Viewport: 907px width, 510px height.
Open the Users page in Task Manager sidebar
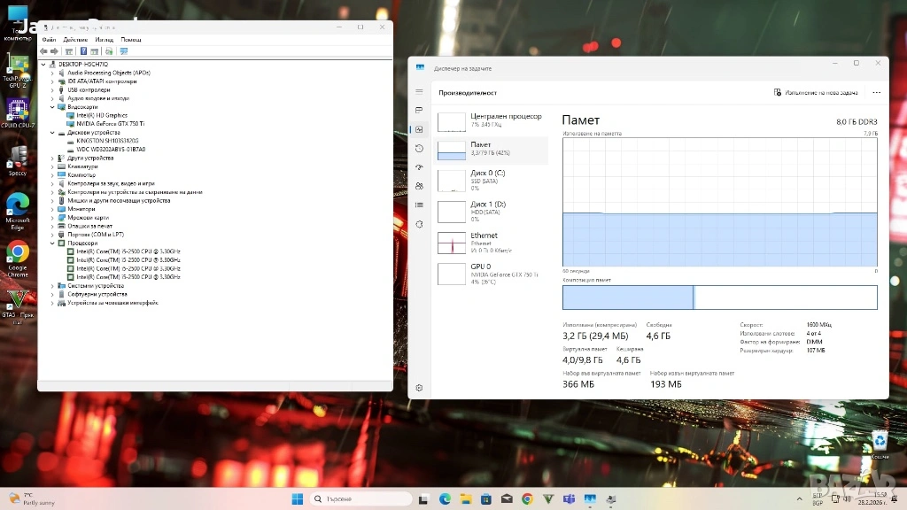419,186
